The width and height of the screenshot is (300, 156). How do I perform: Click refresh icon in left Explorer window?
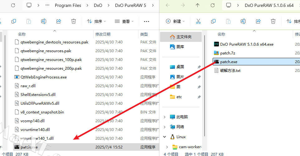click(13, 5)
